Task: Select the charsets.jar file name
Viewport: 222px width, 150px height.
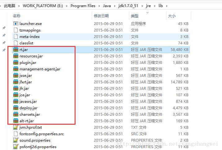Action: 30,115
